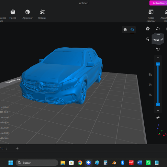Open the Reparar repair tool

click(x=42, y=14)
